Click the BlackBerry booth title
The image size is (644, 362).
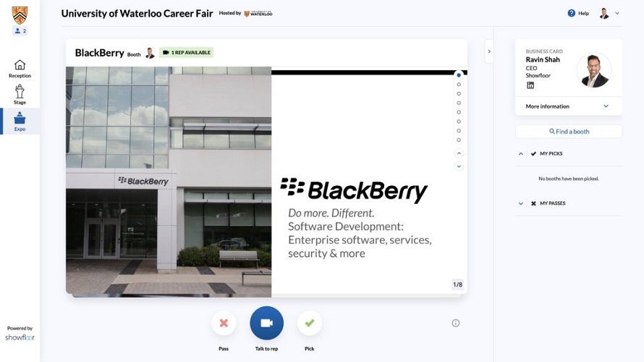(x=99, y=53)
